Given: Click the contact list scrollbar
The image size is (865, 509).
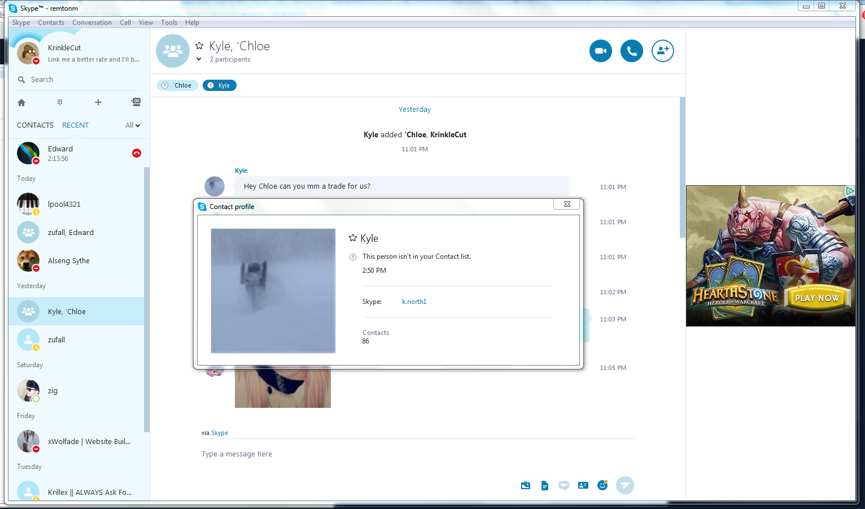Looking at the screenshot, I should click(x=147, y=299).
